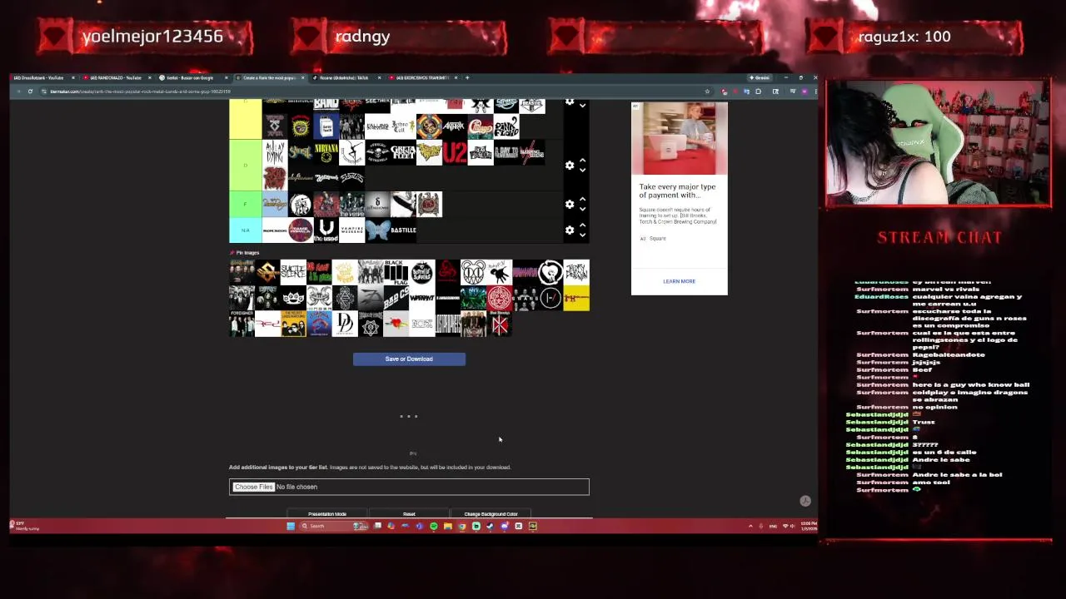Pick the Dead Kennedys logo
This screenshot has width=1066, height=599.
pyautogui.click(x=500, y=324)
